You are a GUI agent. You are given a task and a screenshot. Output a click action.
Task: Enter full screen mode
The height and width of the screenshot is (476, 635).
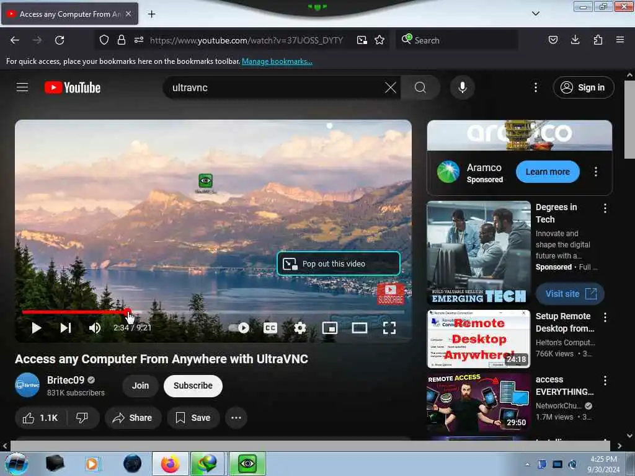coord(389,328)
